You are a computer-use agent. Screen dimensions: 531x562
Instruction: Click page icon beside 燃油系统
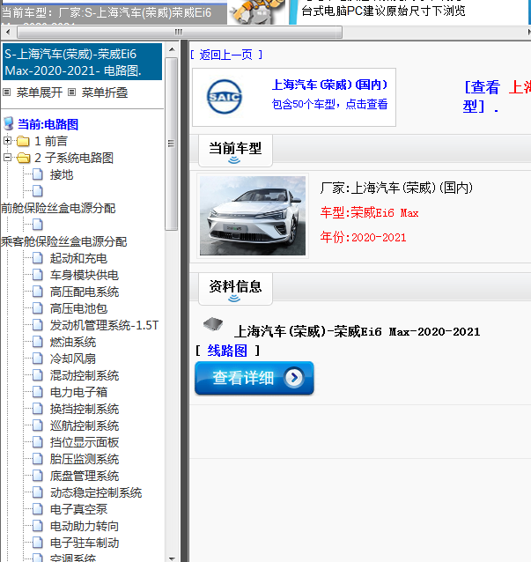point(38,342)
